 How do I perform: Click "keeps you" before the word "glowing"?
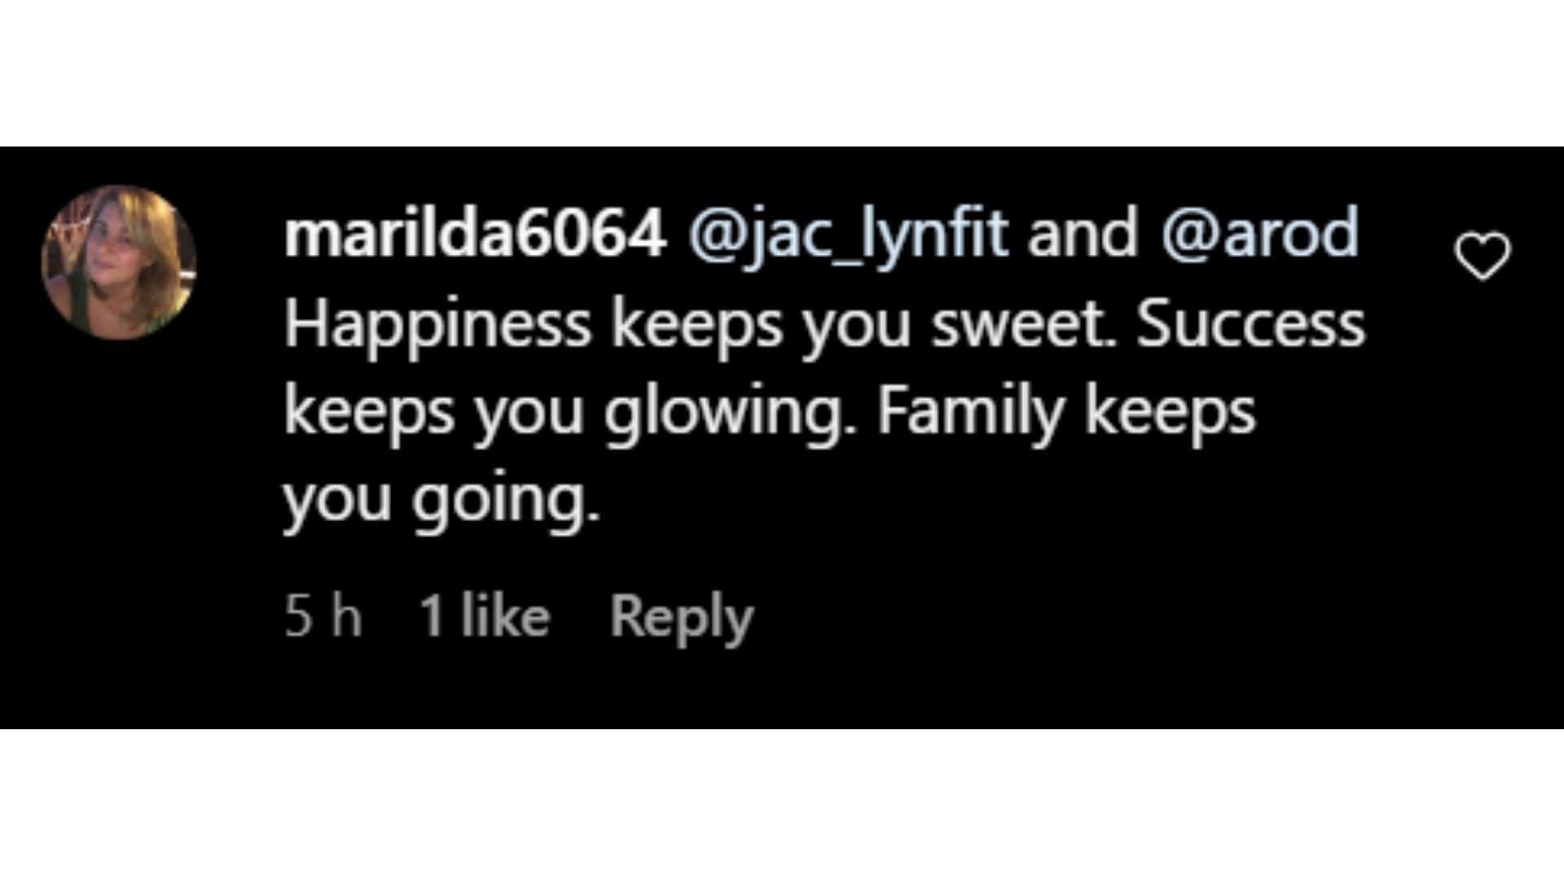click(x=433, y=413)
